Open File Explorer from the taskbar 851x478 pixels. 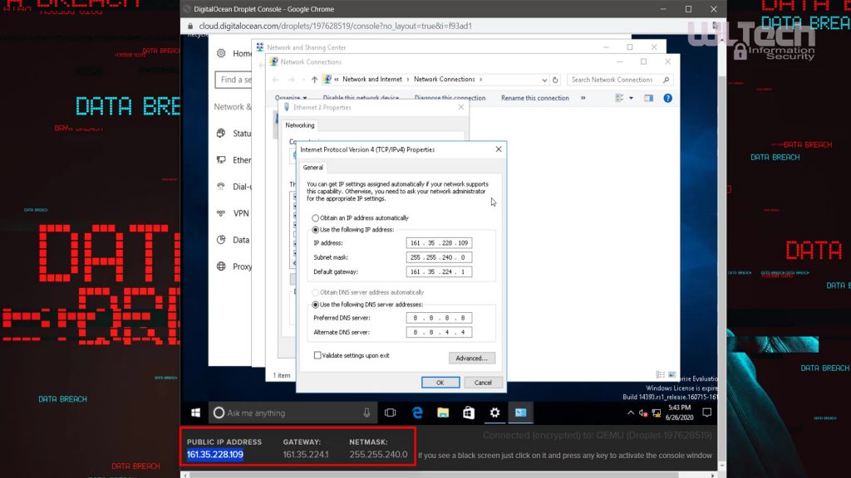443,413
